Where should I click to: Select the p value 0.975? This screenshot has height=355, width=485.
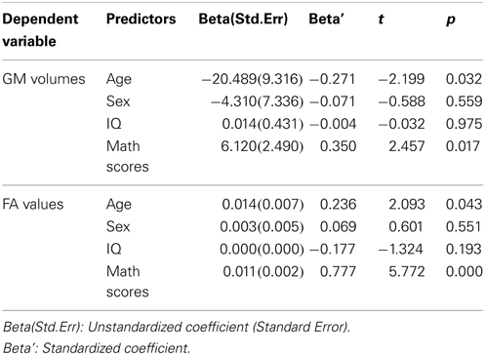[464, 124]
